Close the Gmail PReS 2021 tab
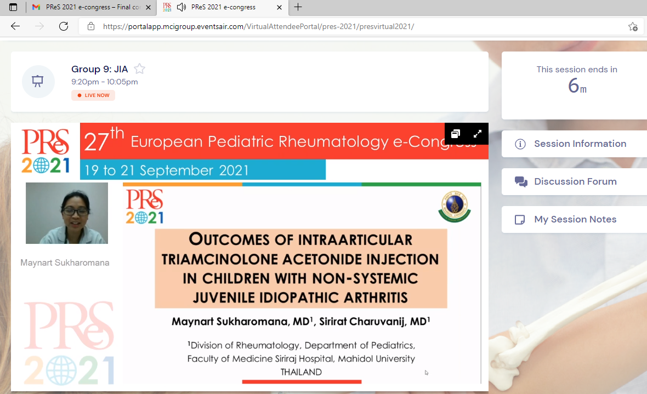This screenshot has width=647, height=394. pyautogui.click(x=148, y=7)
